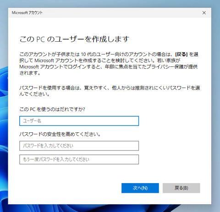Click the Microsoft アカウント title text
The height and width of the screenshot is (212, 220).
[27, 13]
